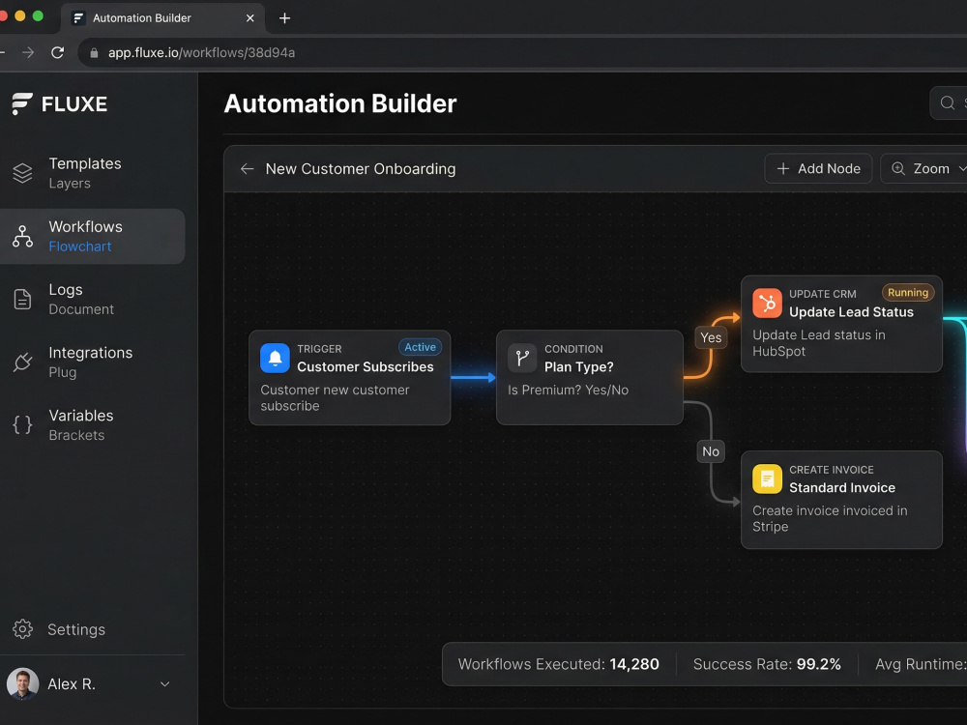Click Alex R. profile avatar
Screen dimensions: 967x725
pos(23,683)
